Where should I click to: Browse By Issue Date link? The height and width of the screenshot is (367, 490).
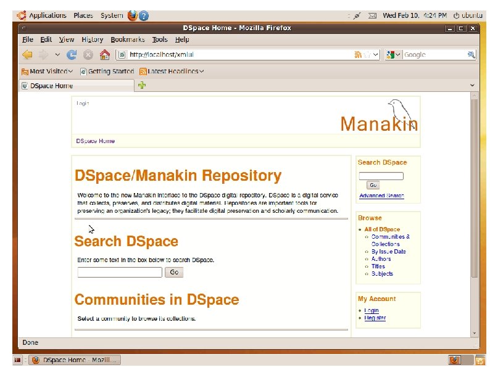pos(388,252)
